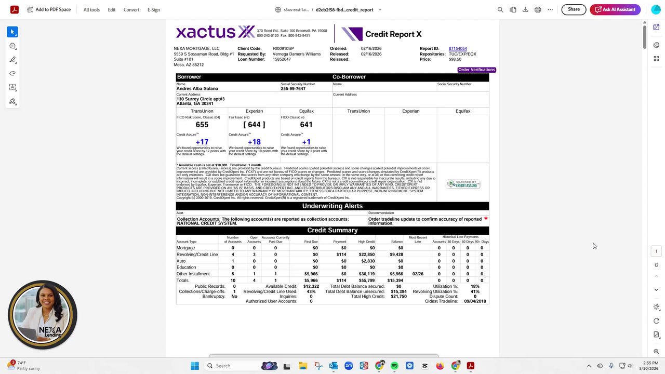
Task: Click the print icon
Action: point(538,9)
